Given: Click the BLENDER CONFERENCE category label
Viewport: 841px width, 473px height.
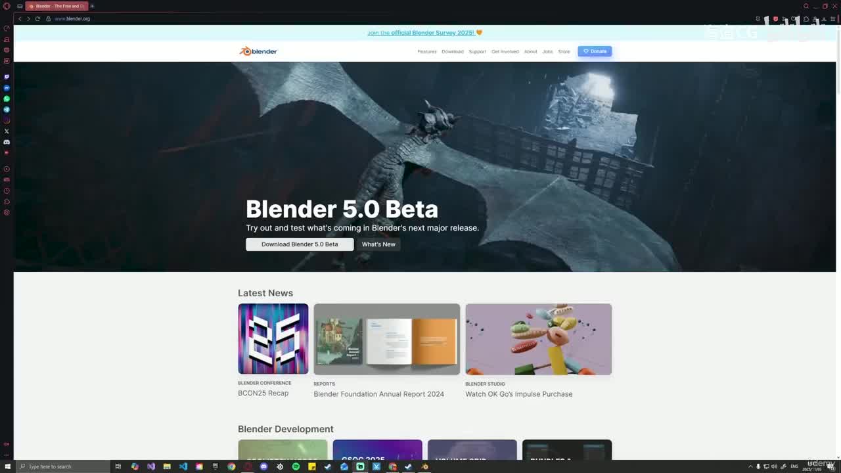Looking at the screenshot, I should [264, 383].
